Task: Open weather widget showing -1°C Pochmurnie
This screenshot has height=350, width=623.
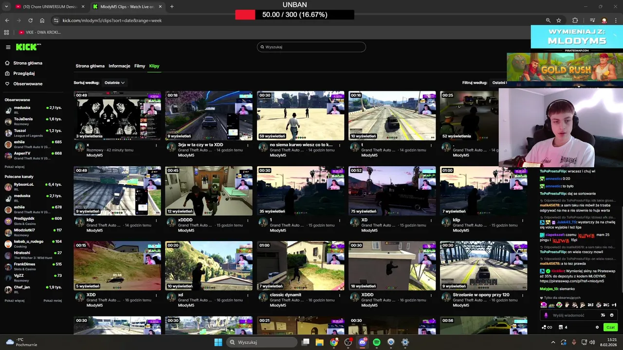Action: pos(22,342)
